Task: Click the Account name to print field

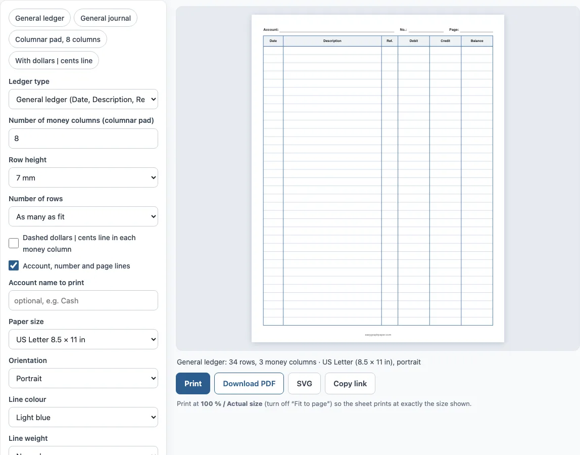Action: tap(83, 301)
